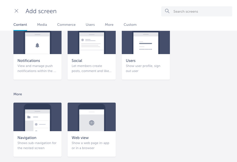This screenshot has width=237, height=162.
Task: Go to the Users tab
Action: (90, 25)
